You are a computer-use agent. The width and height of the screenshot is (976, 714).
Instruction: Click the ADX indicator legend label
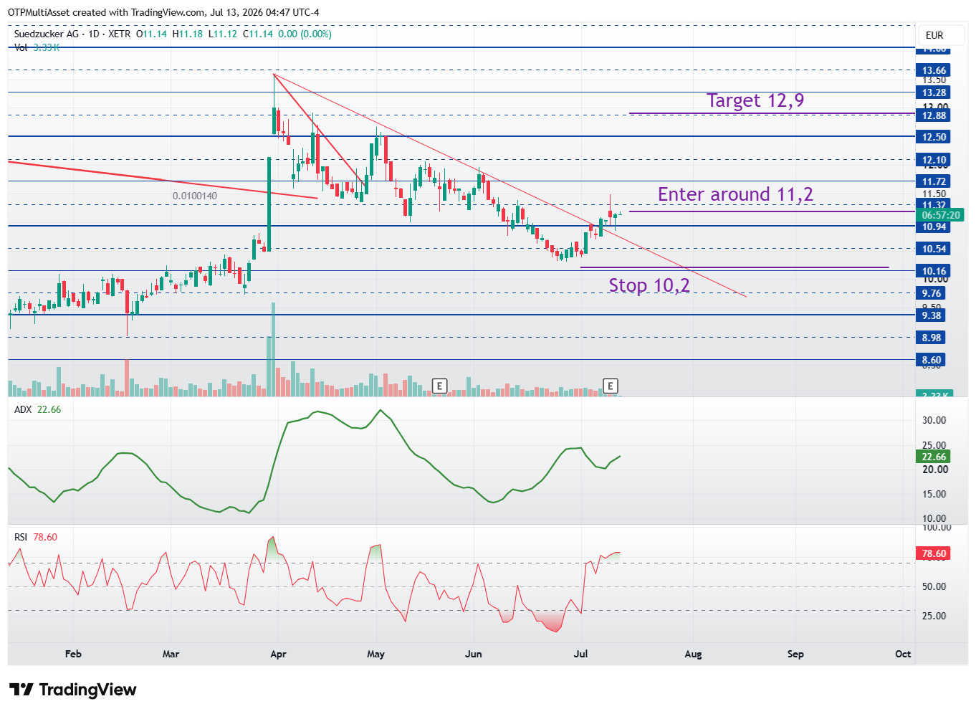pyautogui.click(x=23, y=409)
